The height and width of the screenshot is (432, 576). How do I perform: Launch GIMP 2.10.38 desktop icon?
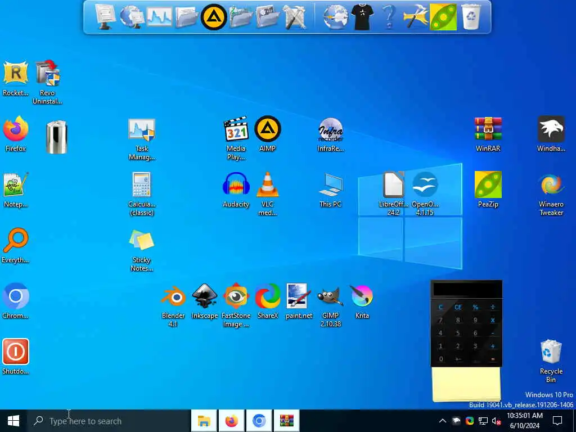point(331,306)
